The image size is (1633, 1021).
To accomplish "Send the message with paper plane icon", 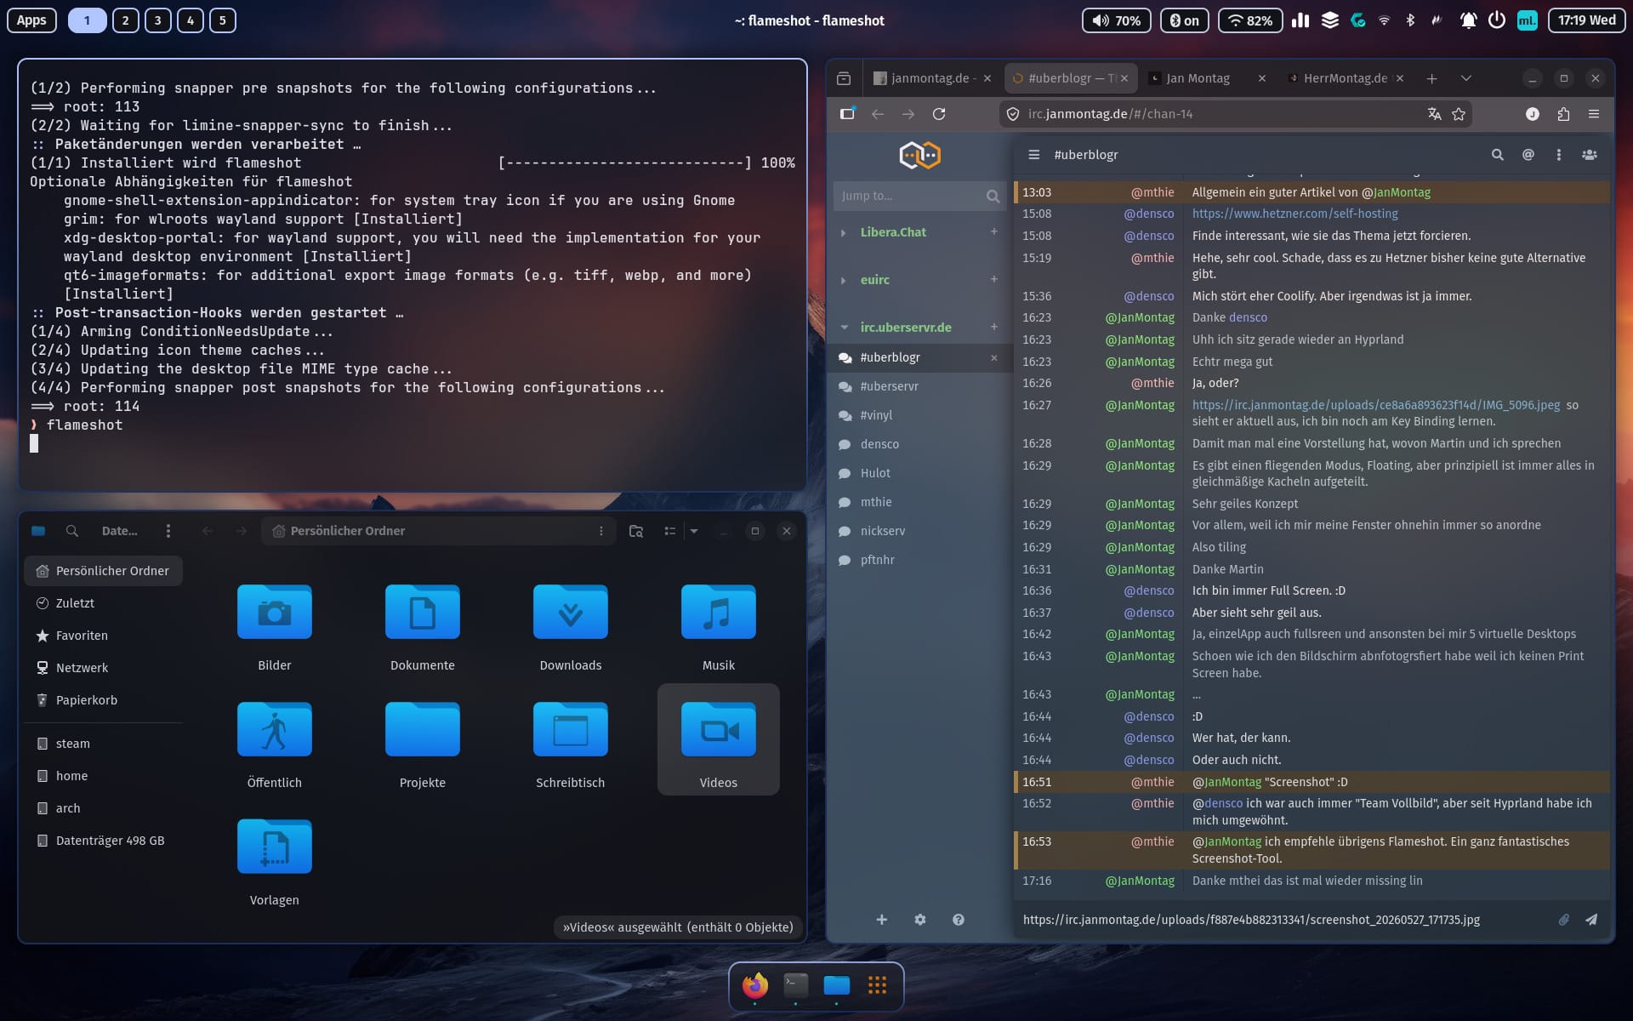I will tap(1591, 920).
